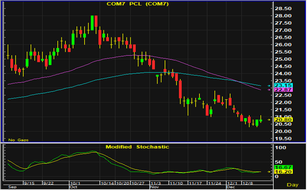Click the magenta arrow beside 22.87

268,90
